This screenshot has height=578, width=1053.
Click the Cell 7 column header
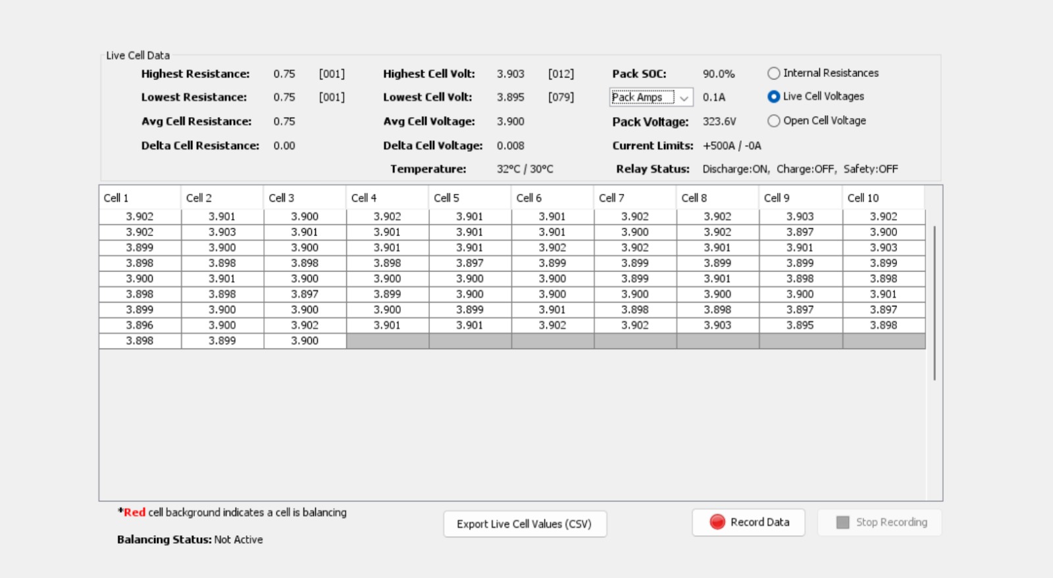(x=634, y=198)
